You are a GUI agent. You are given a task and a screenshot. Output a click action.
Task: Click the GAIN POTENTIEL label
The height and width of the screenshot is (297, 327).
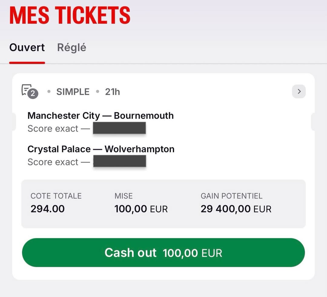click(x=232, y=196)
